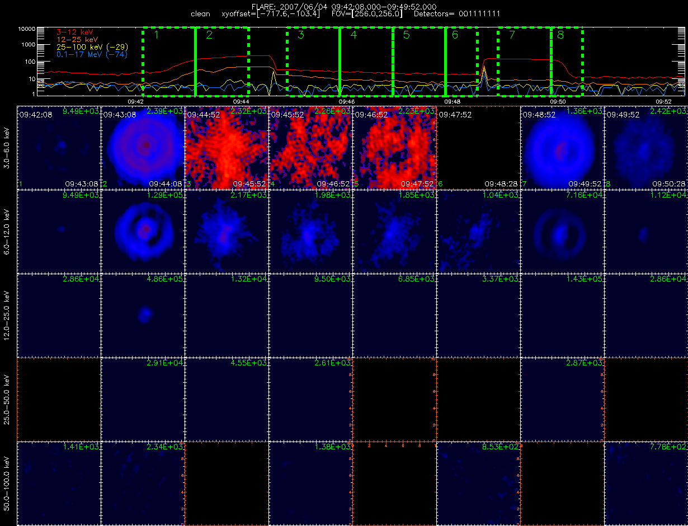
Task: Open 25-50 keV image labeled 2.87E+03
Action: [x=562, y=399]
